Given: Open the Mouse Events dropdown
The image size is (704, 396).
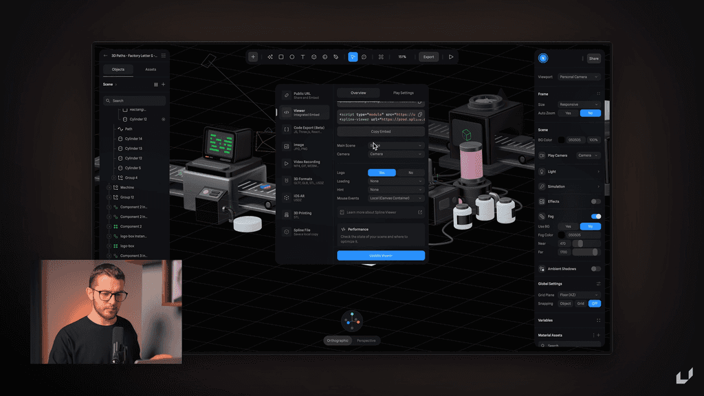Looking at the screenshot, I should click(x=396, y=198).
